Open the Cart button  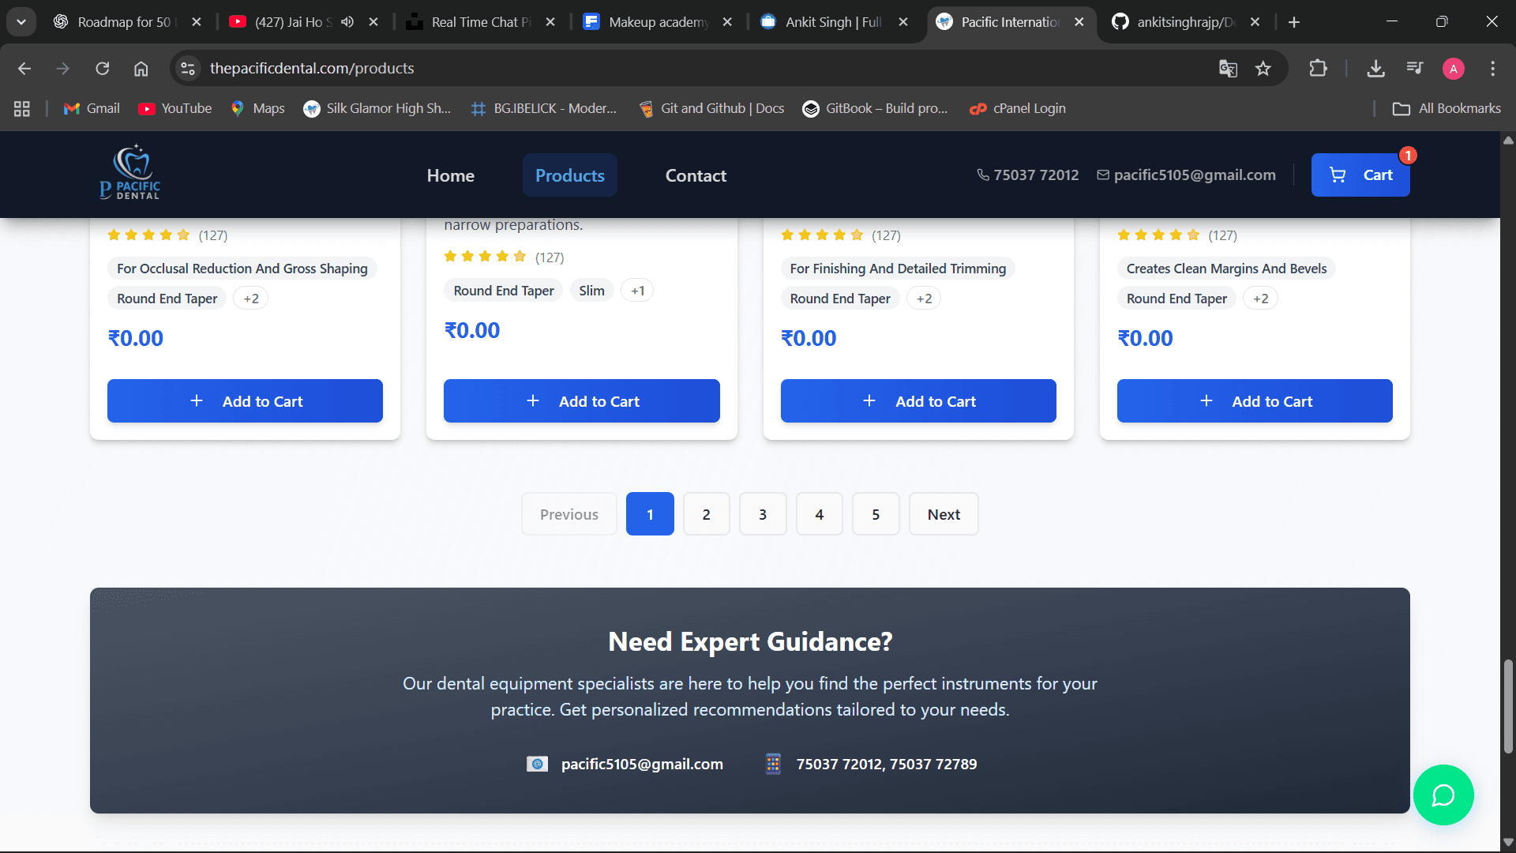coord(1360,175)
